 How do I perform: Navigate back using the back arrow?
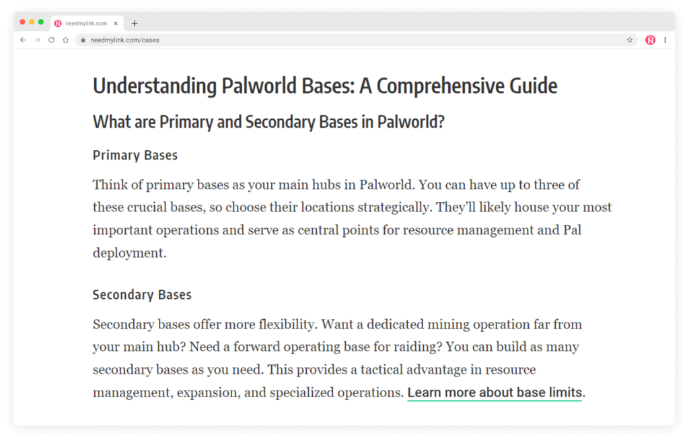click(x=23, y=40)
